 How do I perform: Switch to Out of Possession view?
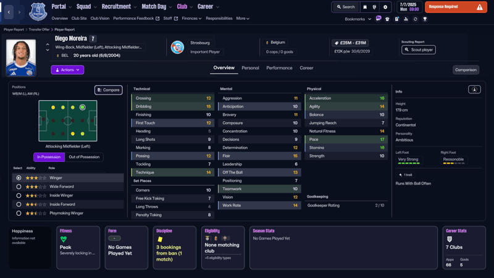pyautogui.click(x=84, y=157)
